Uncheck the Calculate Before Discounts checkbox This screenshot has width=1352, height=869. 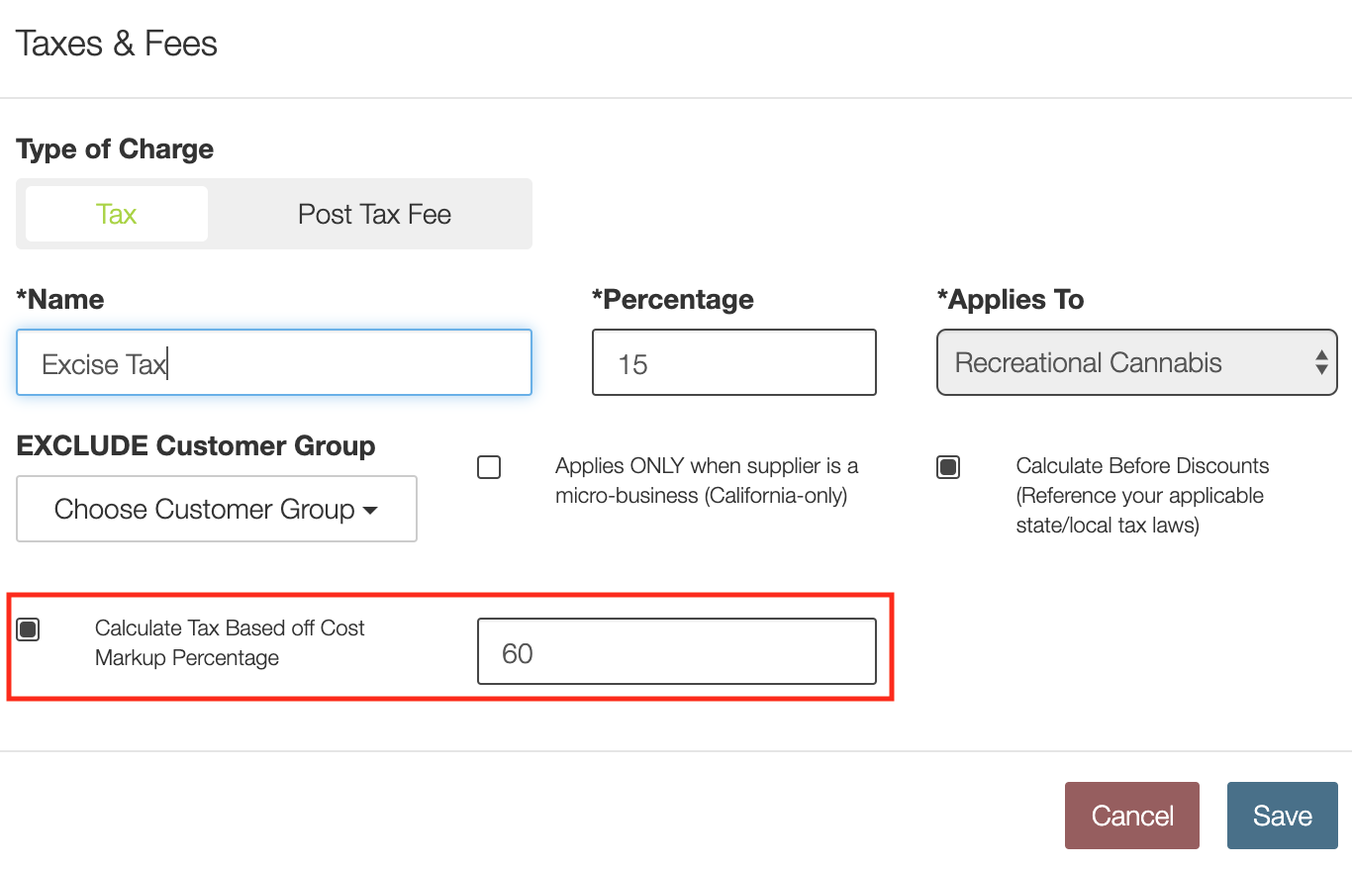pos(948,467)
